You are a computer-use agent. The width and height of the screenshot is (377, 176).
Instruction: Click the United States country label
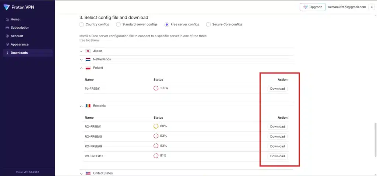pyautogui.click(x=103, y=173)
